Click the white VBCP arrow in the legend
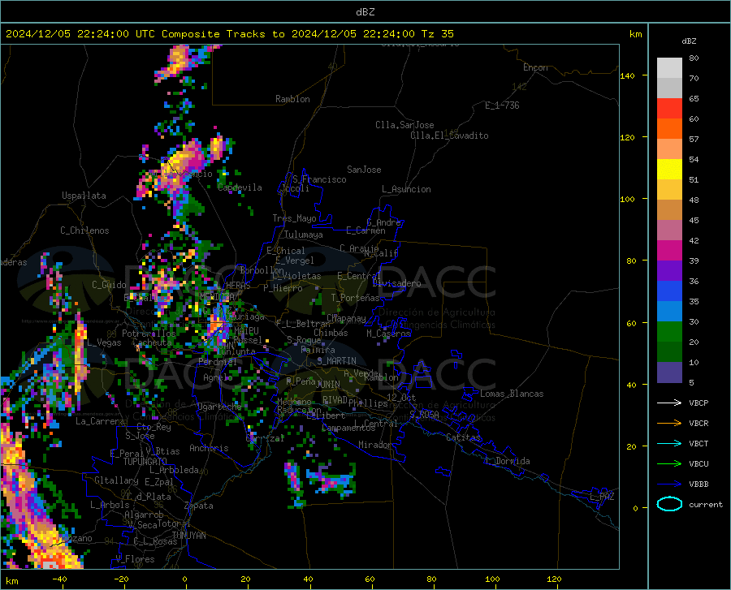This screenshot has width=731, height=590. pyautogui.click(x=669, y=403)
